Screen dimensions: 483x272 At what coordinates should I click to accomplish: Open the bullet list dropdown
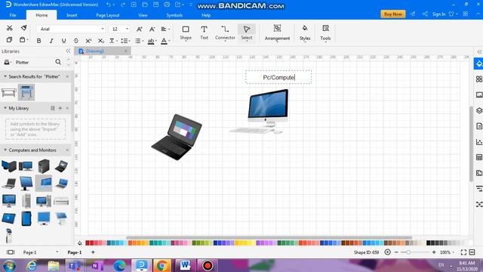pos(139,41)
